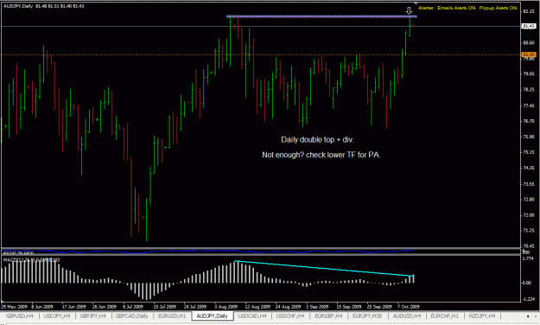The image size is (540, 325).
Task: Click the 7 Oct 2009 date label
Action: (408, 306)
